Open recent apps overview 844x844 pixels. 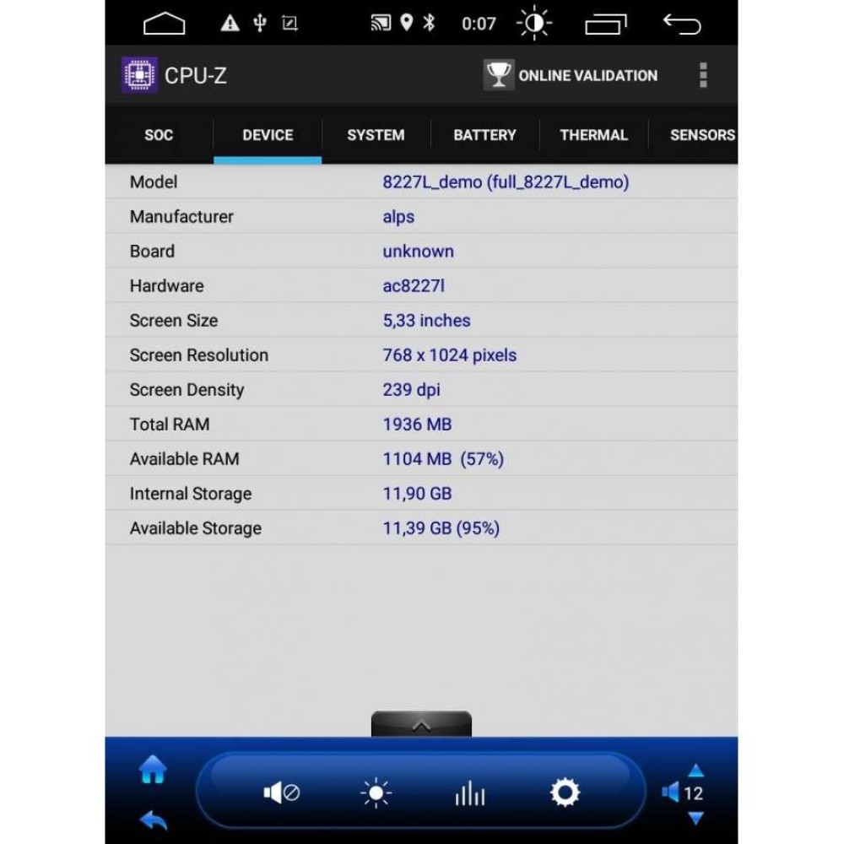pyautogui.click(x=606, y=24)
